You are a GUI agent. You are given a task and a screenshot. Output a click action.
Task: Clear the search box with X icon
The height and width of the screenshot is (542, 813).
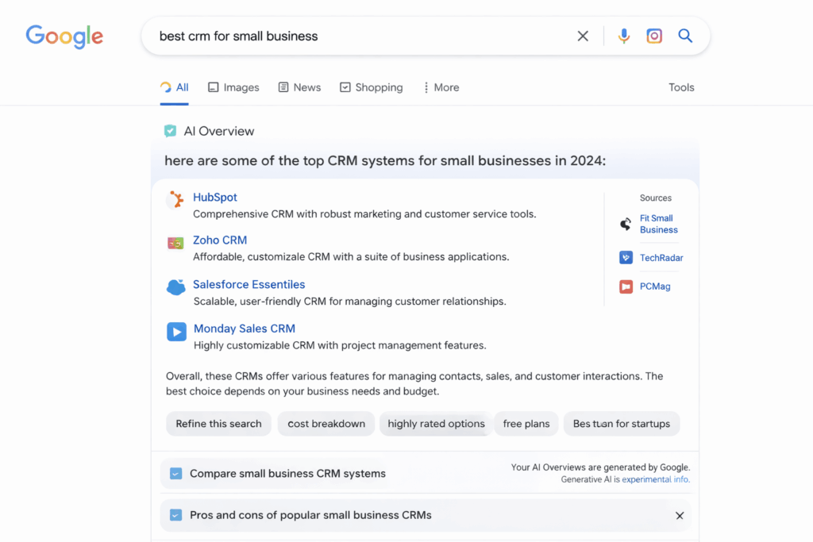(583, 36)
